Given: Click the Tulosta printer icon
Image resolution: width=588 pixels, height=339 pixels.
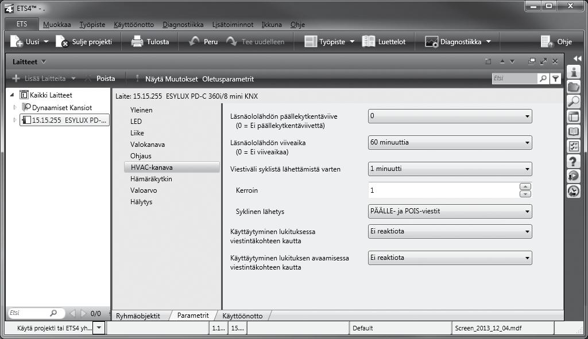Looking at the screenshot, I should pyautogui.click(x=137, y=41).
